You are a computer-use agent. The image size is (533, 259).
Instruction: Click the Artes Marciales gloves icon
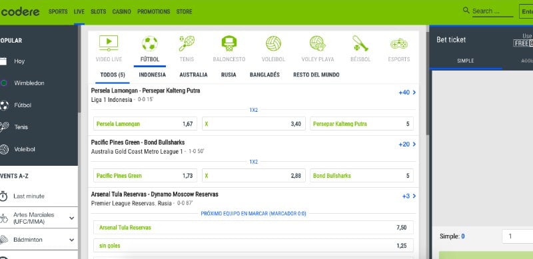(x=3, y=218)
